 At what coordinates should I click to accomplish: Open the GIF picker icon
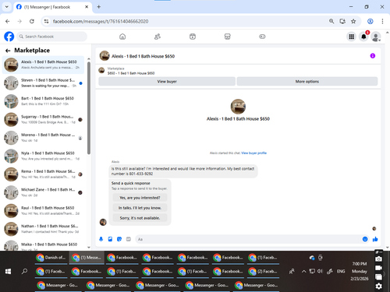[129, 239]
